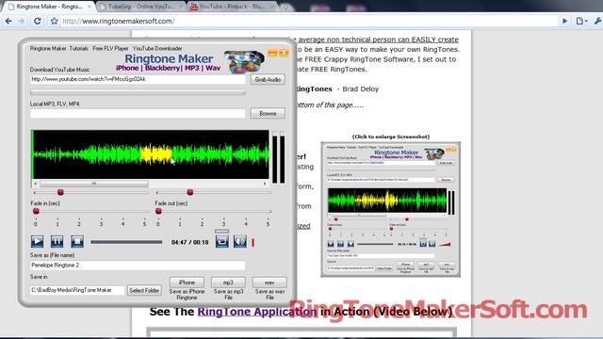Open a new browser tab

point(285,7)
